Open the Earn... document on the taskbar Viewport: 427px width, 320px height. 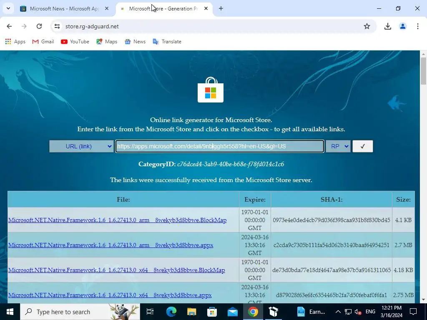311,312
